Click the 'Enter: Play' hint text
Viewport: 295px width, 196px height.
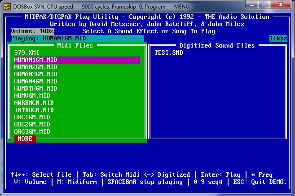[x=220, y=175]
